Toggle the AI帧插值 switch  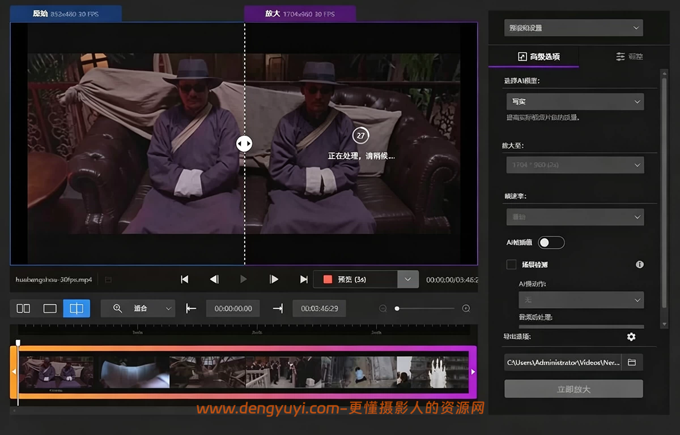coord(551,242)
